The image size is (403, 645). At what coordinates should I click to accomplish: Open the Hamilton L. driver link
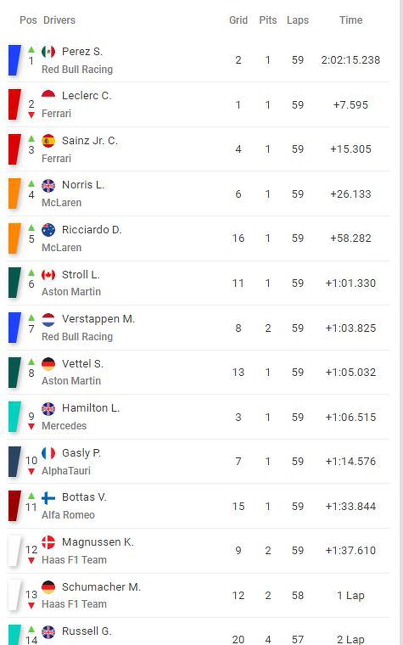pyautogui.click(x=91, y=408)
